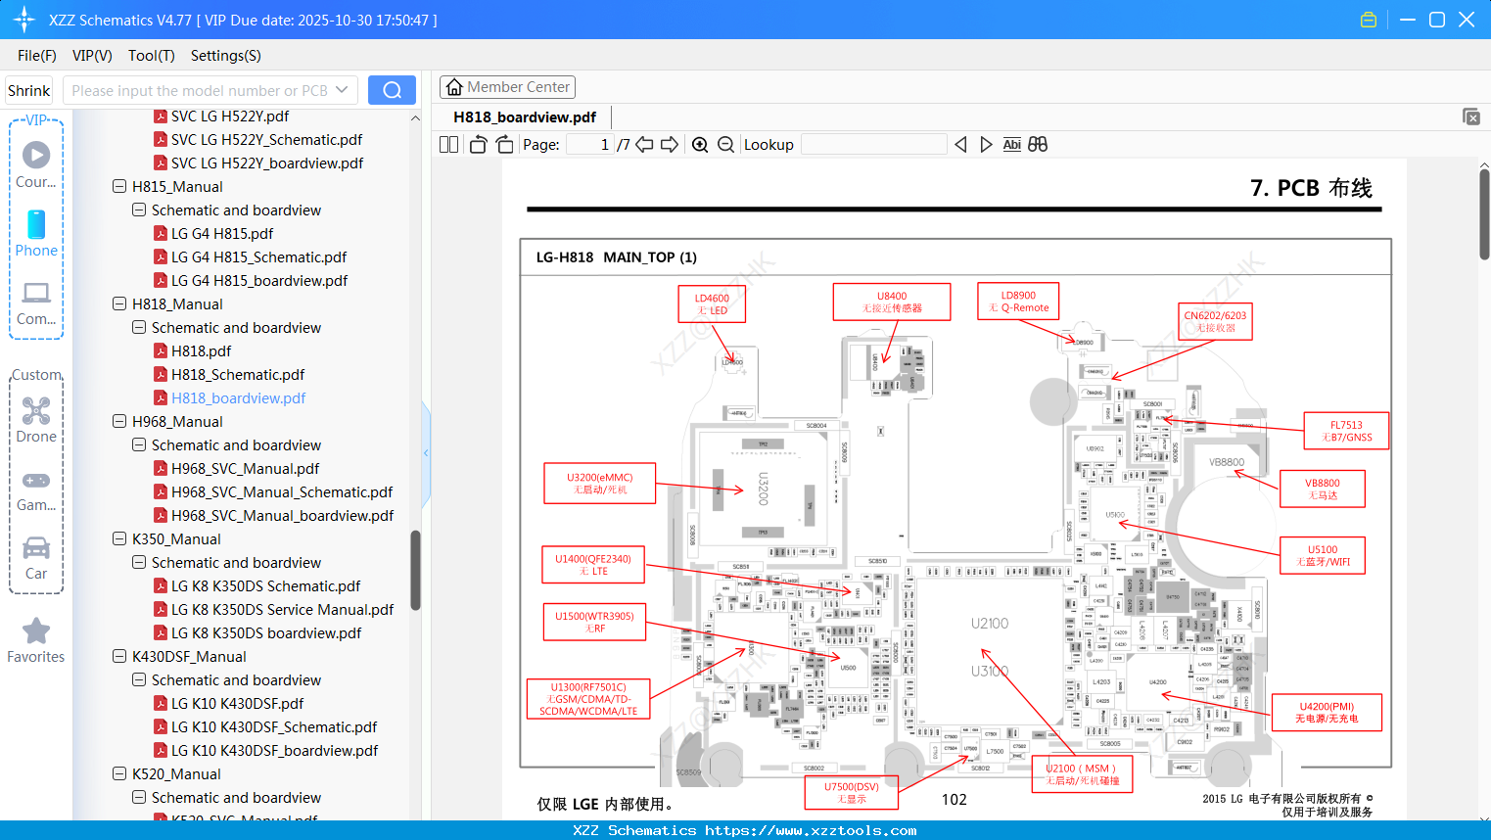Collapse the K430DSF_Manual folder

click(x=119, y=657)
